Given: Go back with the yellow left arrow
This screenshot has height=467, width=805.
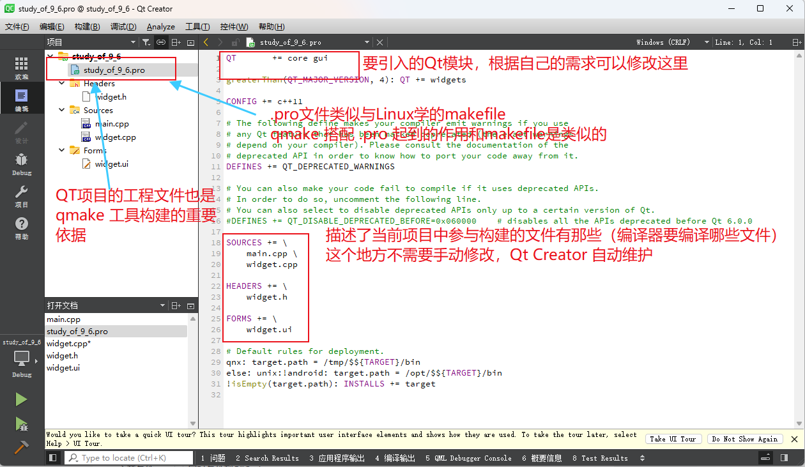Looking at the screenshot, I should pos(206,42).
